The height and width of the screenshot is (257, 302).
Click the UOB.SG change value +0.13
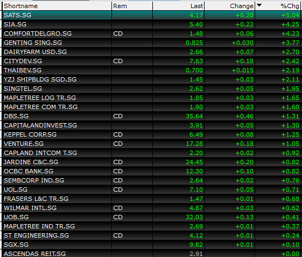(244, 217)
